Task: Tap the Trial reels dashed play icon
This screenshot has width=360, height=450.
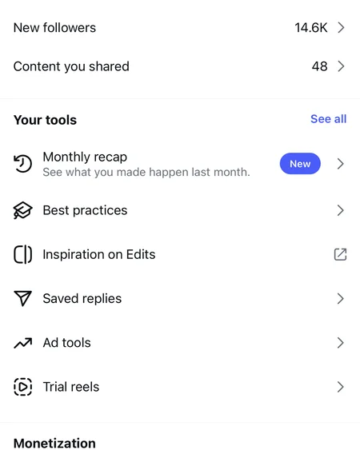Action: coord(22,387)
